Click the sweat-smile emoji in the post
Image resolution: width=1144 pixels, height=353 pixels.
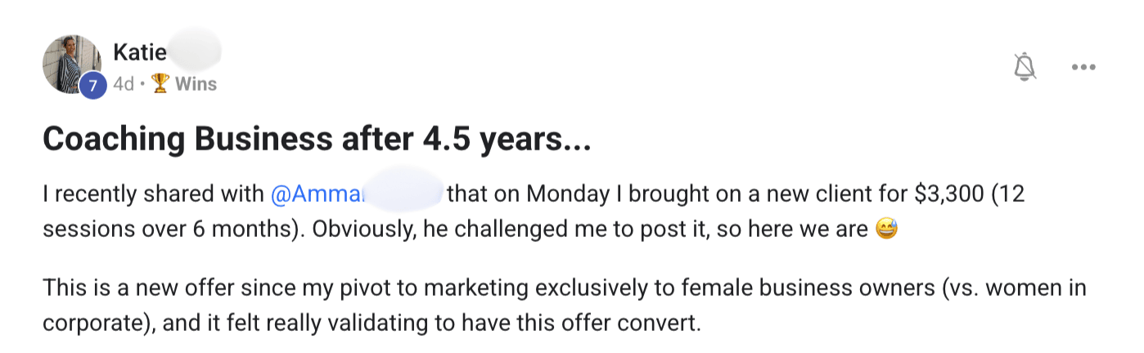click(x=886, y=230)
